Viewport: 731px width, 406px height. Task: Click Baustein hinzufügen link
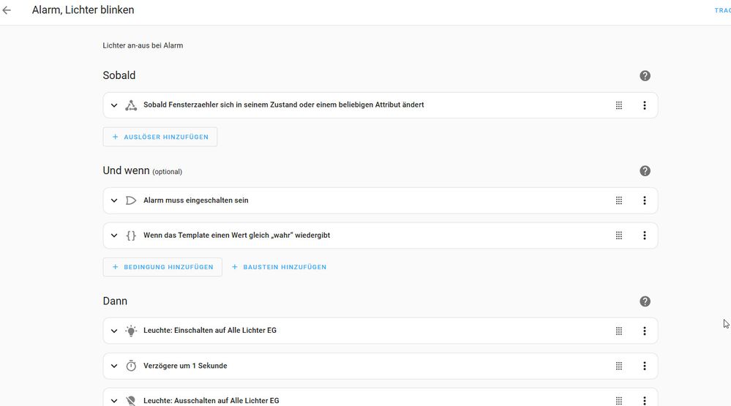279,267
